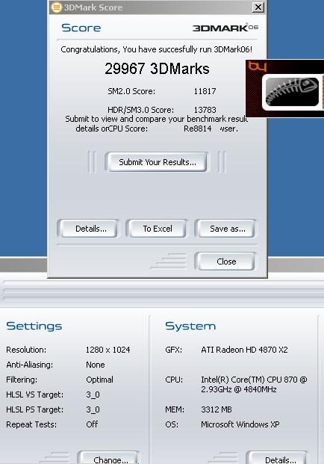Open the System Details... button
This screenshot has width=324, height=464.
point(278,458)
